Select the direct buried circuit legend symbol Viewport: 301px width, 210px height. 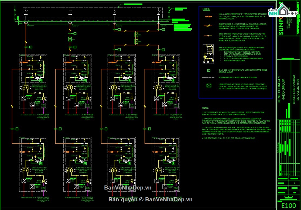pos(208,26)
